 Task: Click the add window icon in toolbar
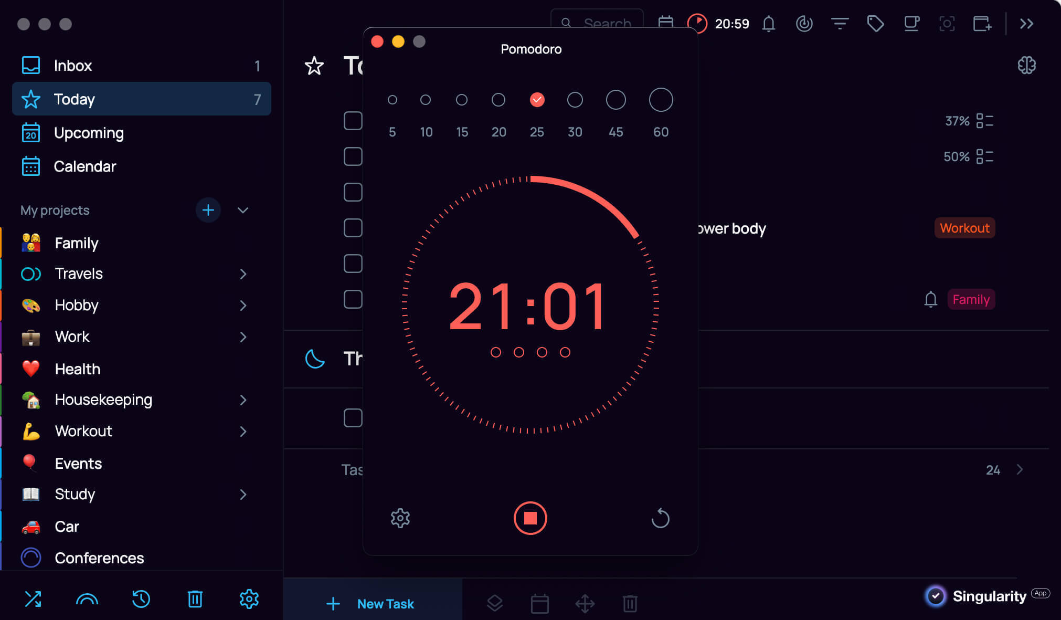[982, 24]
